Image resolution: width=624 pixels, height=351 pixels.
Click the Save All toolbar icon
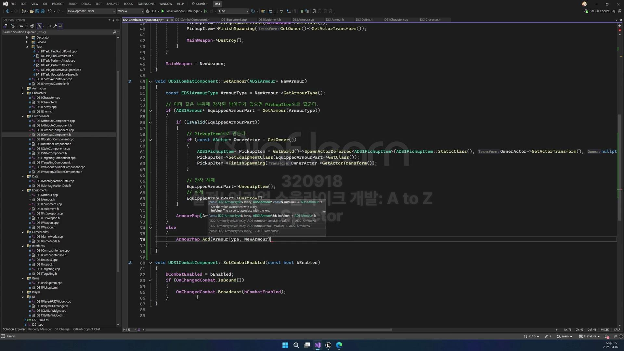click(x=43, y=11)
